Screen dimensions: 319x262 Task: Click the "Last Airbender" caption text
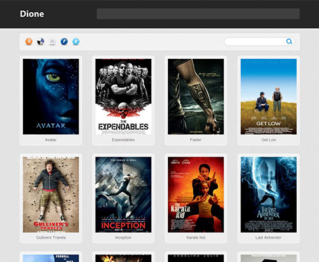pos(269,238)
